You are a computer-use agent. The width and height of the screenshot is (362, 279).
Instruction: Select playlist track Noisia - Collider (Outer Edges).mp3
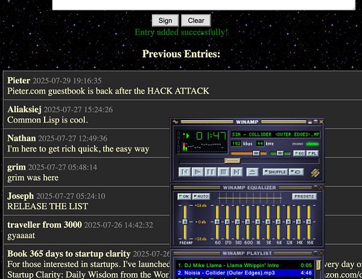coord(245,273)
